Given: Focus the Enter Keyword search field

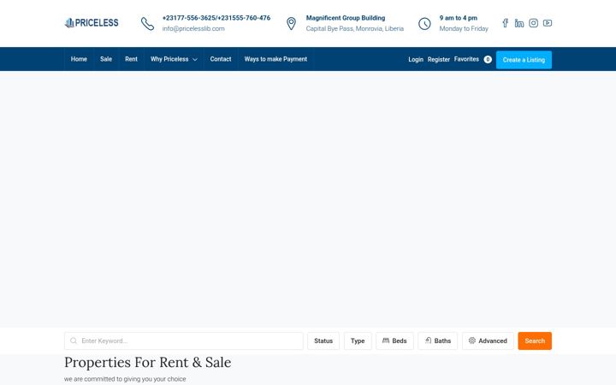Looking at the screenshot, I should pyautogui.click(x=184, y=341).
